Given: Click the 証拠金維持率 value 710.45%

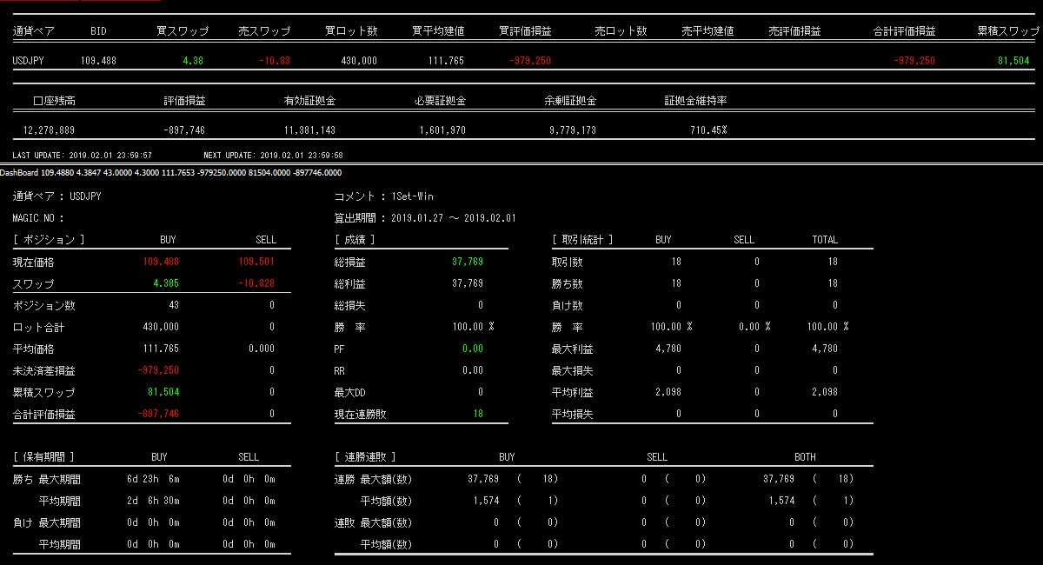Looking at the screenshot, I should [x=708, y=130].
